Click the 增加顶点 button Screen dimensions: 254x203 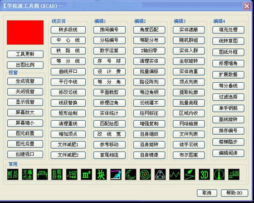pyautogui.click(x=68, y=134)
